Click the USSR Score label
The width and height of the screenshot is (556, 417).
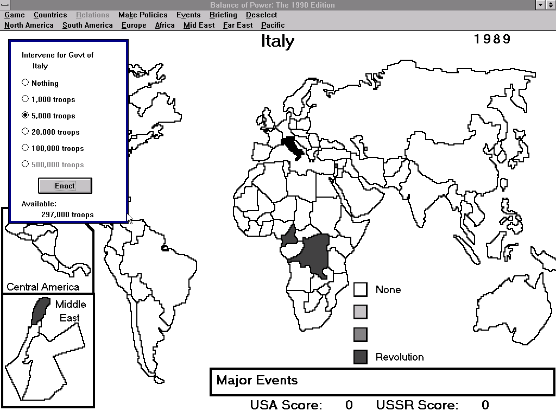pos(417,405)
